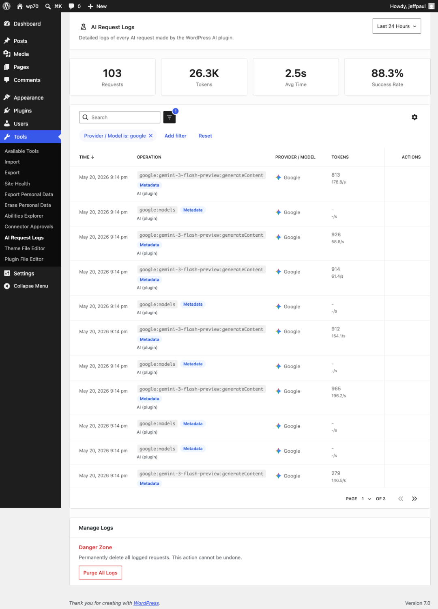Open Available Tools submenu item
This screenshot has height=609, width=438.
pos(21,151)
